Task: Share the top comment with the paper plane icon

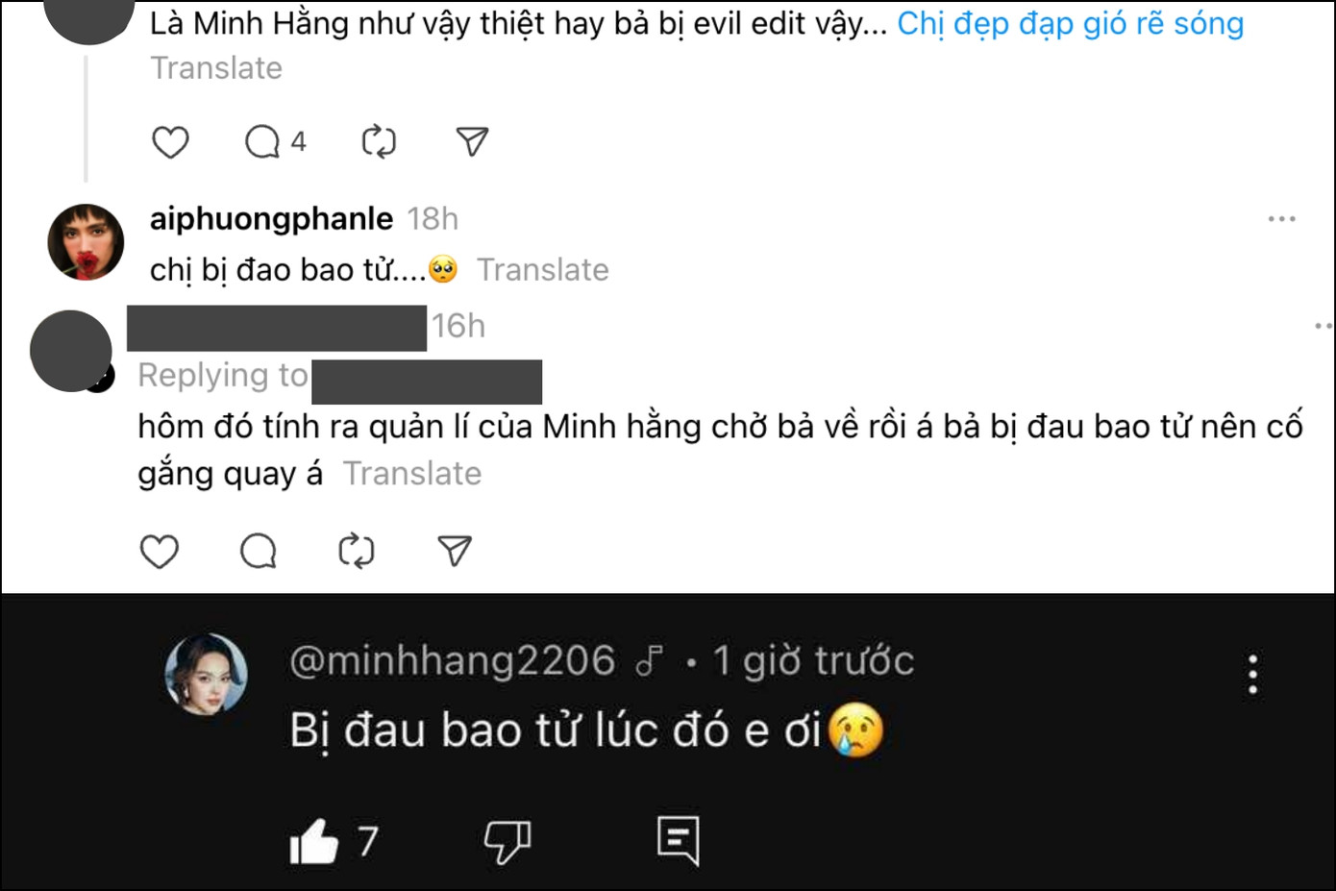Action: (x=470, y=141)
